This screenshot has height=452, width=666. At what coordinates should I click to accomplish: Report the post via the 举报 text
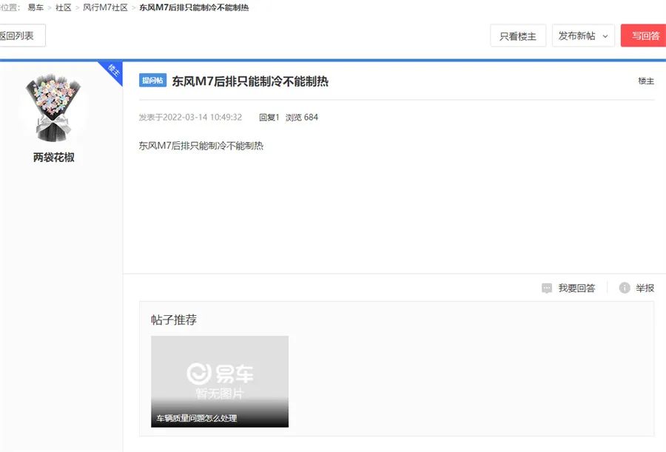coord(645,288)
